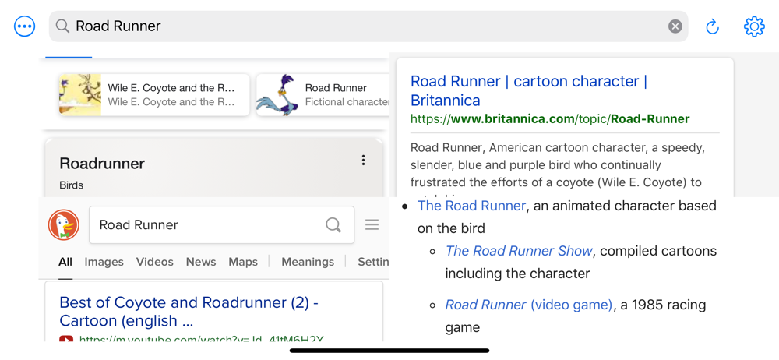Switch to the Images tab

click(104, 262)
